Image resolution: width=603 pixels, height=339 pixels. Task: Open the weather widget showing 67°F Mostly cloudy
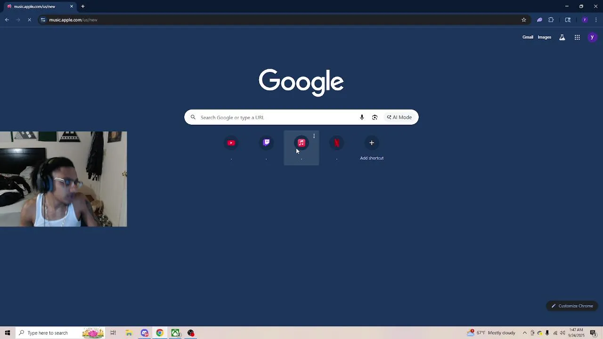pyautogui.click(x=491, y=333)
